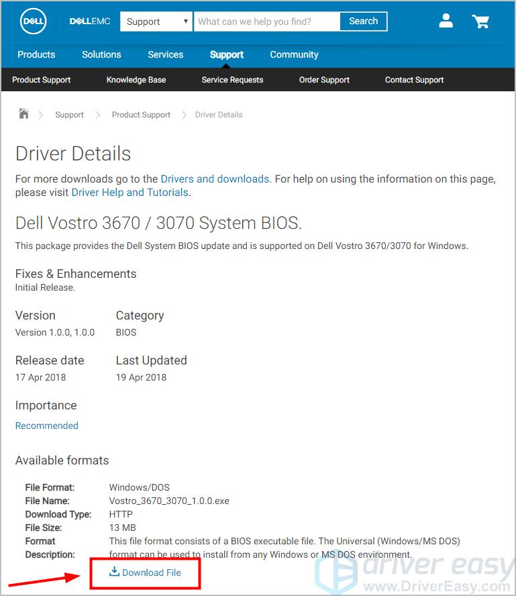Open Driver Help and Tutorials link
516x596 pixels.
tap(130, 193)
